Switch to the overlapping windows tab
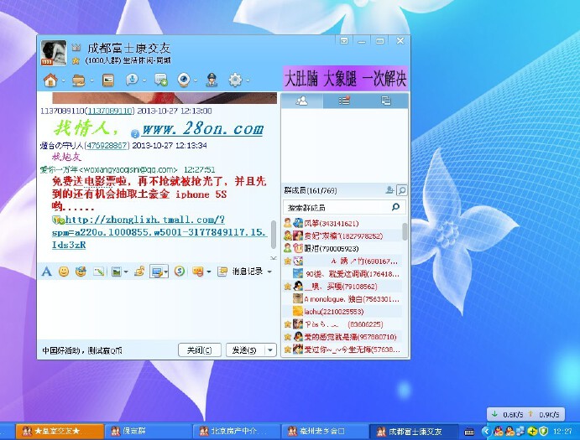580x440 pixels. 386,101
